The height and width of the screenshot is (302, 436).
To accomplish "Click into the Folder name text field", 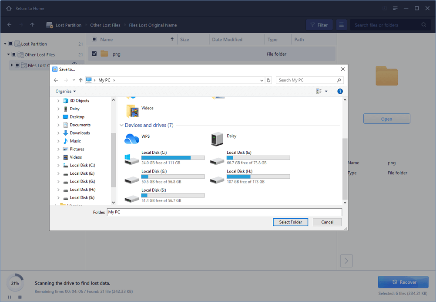I will pos(224,212).
